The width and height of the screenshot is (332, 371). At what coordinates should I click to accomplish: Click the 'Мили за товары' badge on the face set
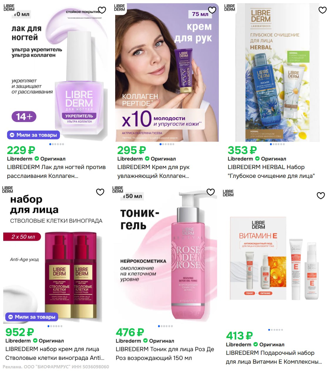click(x=32, y=317)
